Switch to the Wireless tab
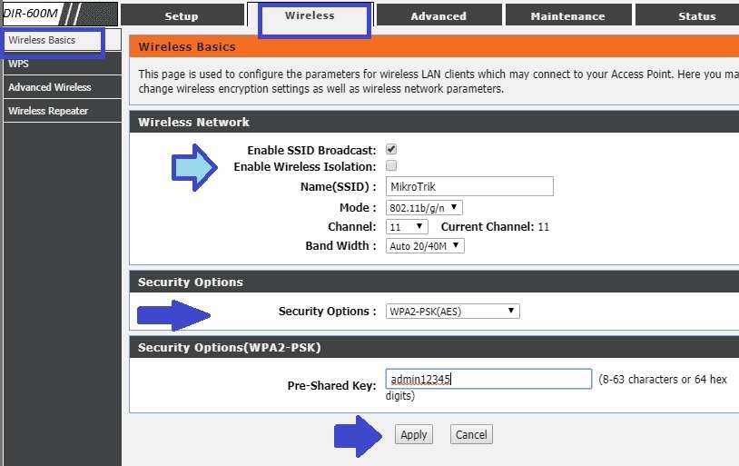The height and width of the screenshot is (466, 739). 310,15
